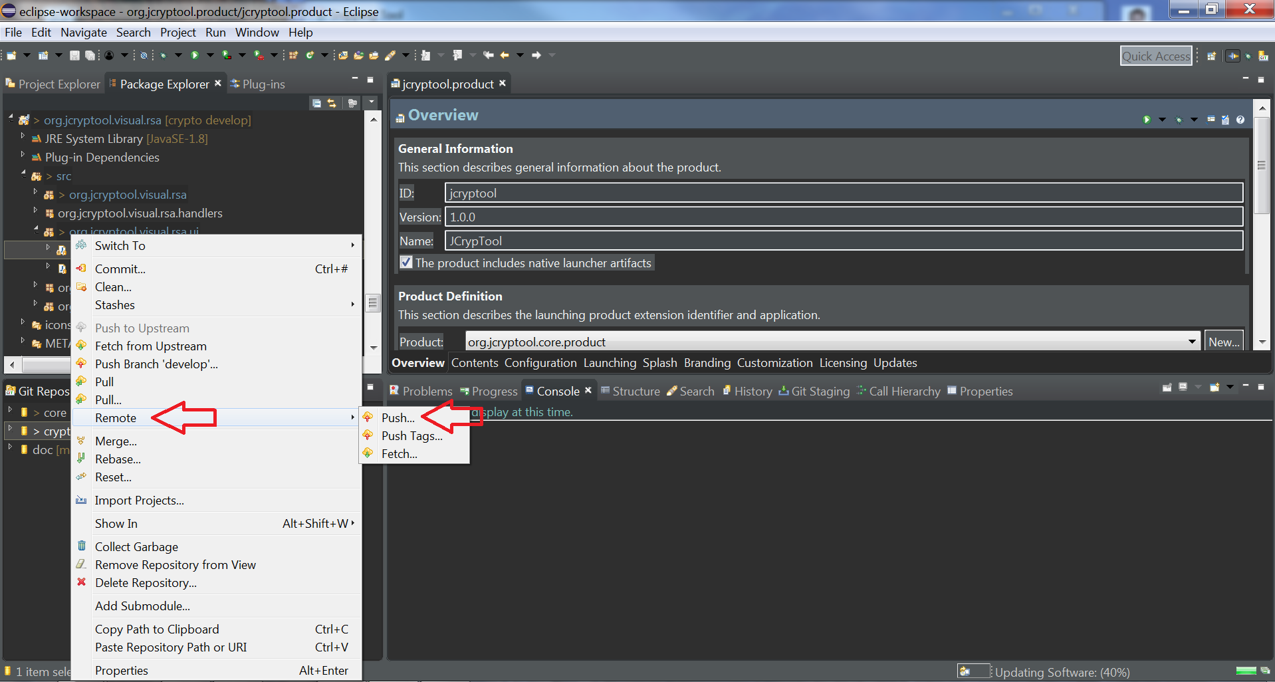Click the debug launch icon in Overview header
This screenshot has height=682, width=1275.
1179,120
